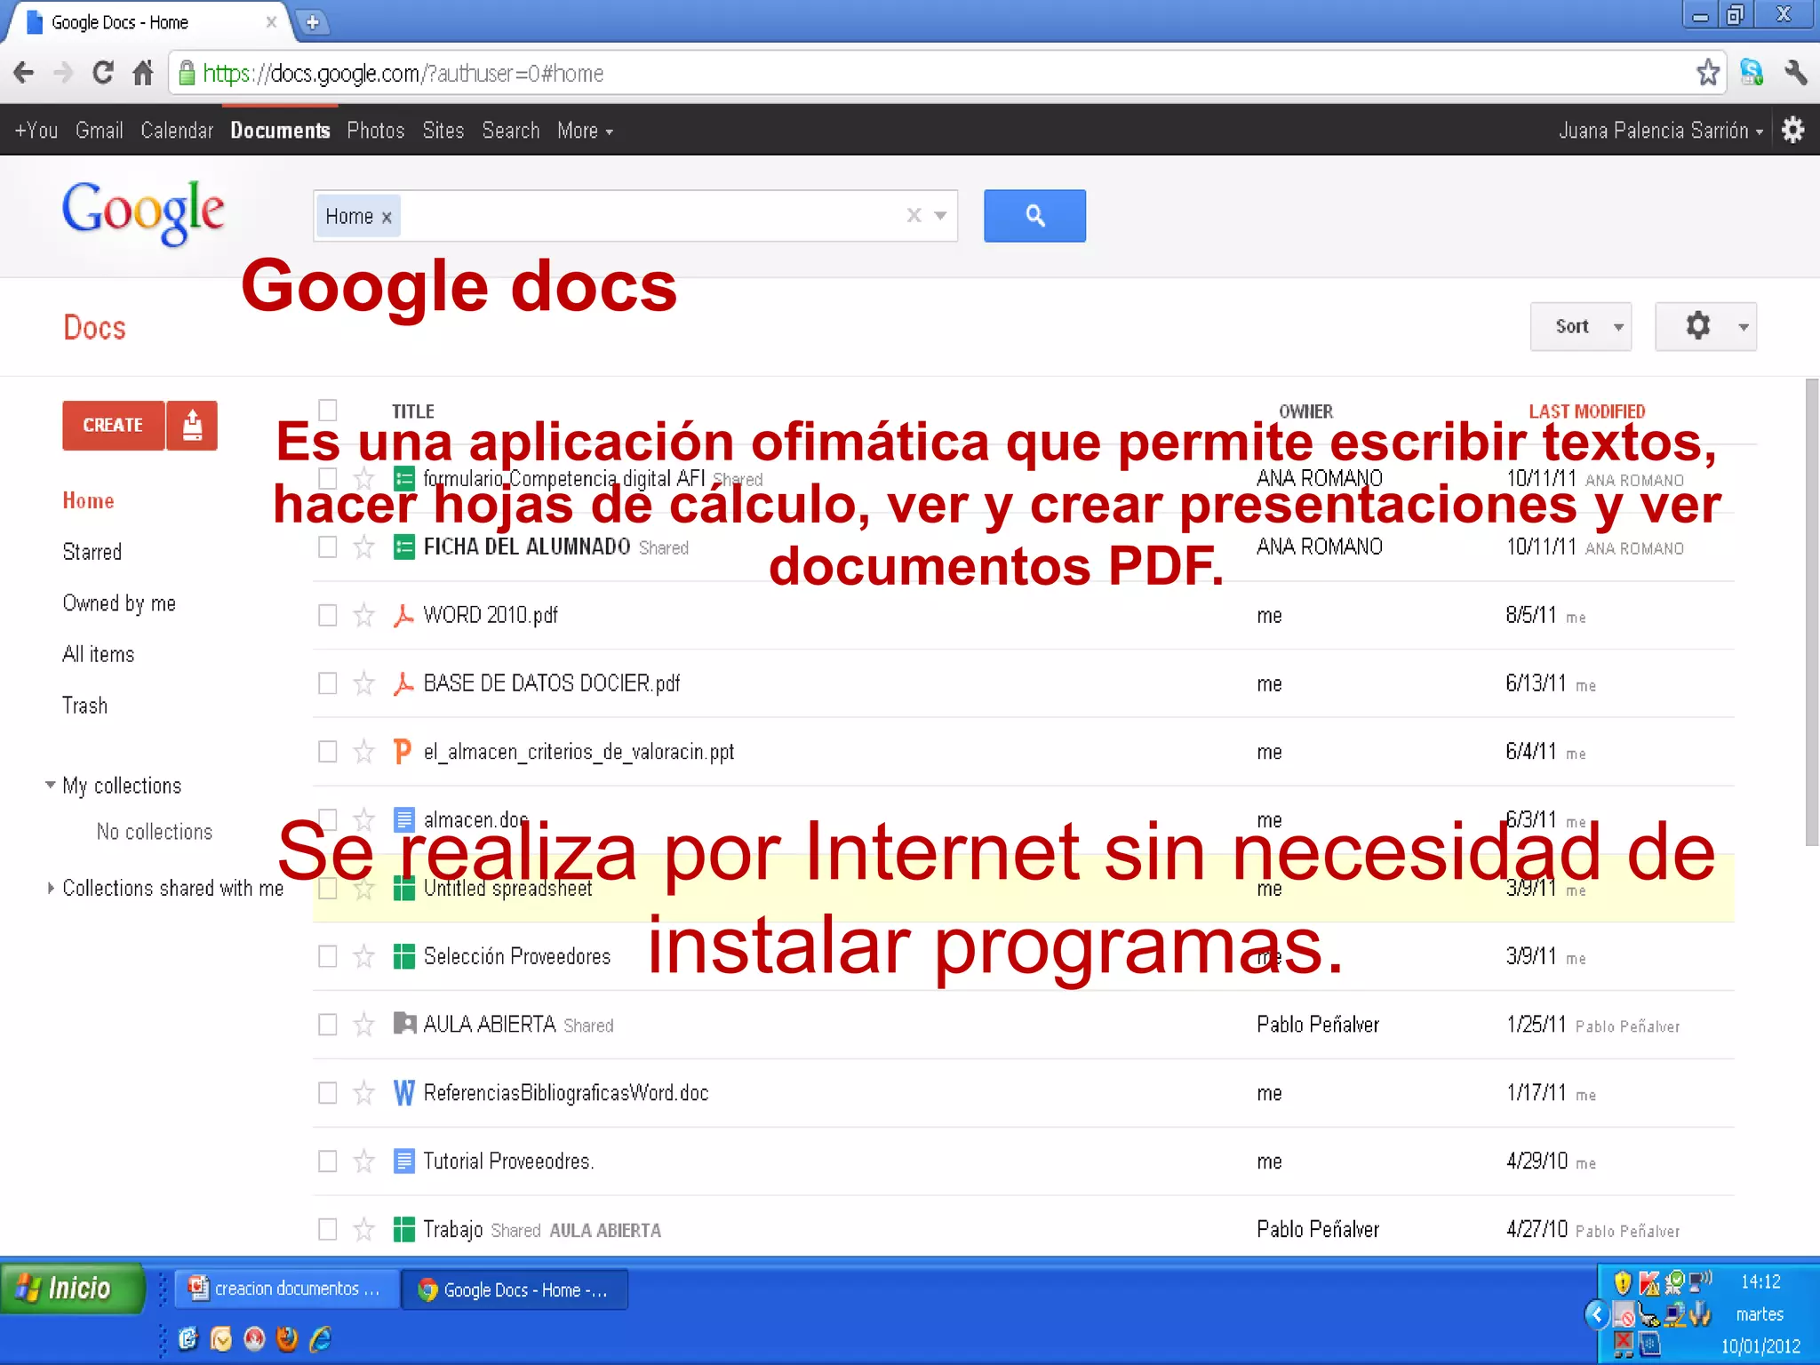The height and width of the screenshot is (1365, 1820).
Task: Click the PowerPoint icon of el_almacen ppt
Action: click(403, 752)
